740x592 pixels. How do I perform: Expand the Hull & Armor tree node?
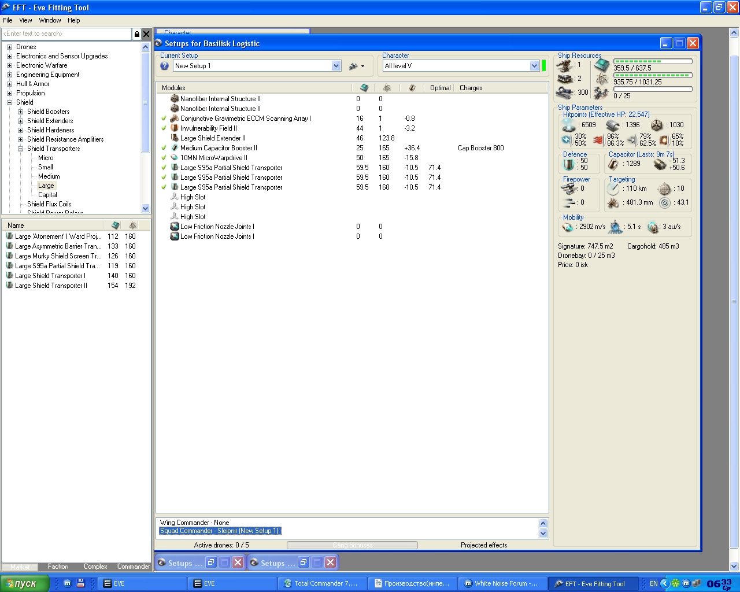click(9, 84)
